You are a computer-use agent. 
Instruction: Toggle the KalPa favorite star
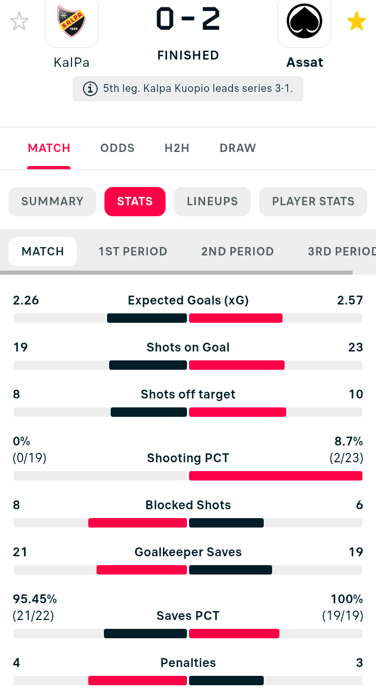coord(19,21)
